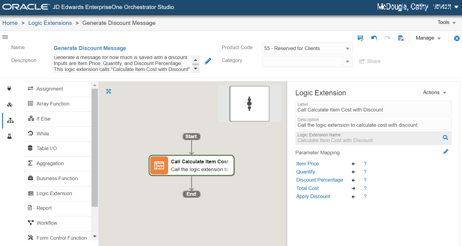This screenshot has height=246, width=462.
Task: Click the Discount Percentage parameter link
Action: (319, 180)
